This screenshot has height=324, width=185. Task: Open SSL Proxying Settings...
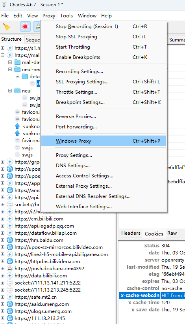104,82
